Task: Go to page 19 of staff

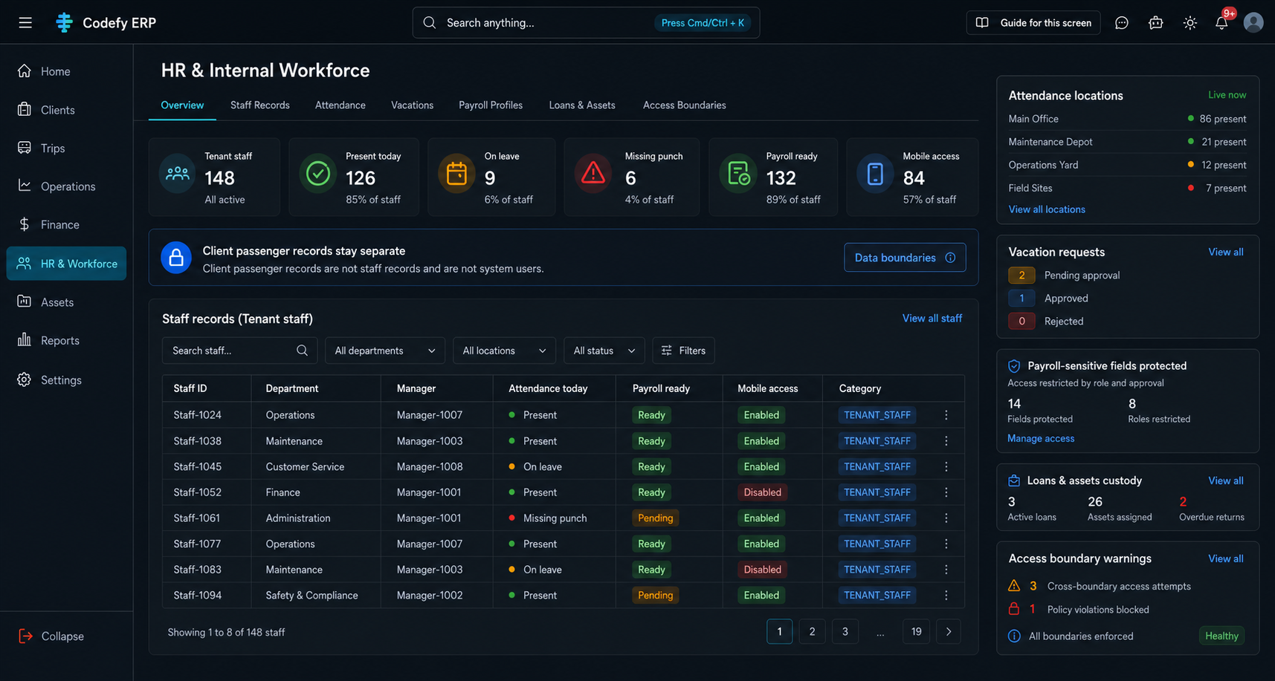Action: point(916,632)
